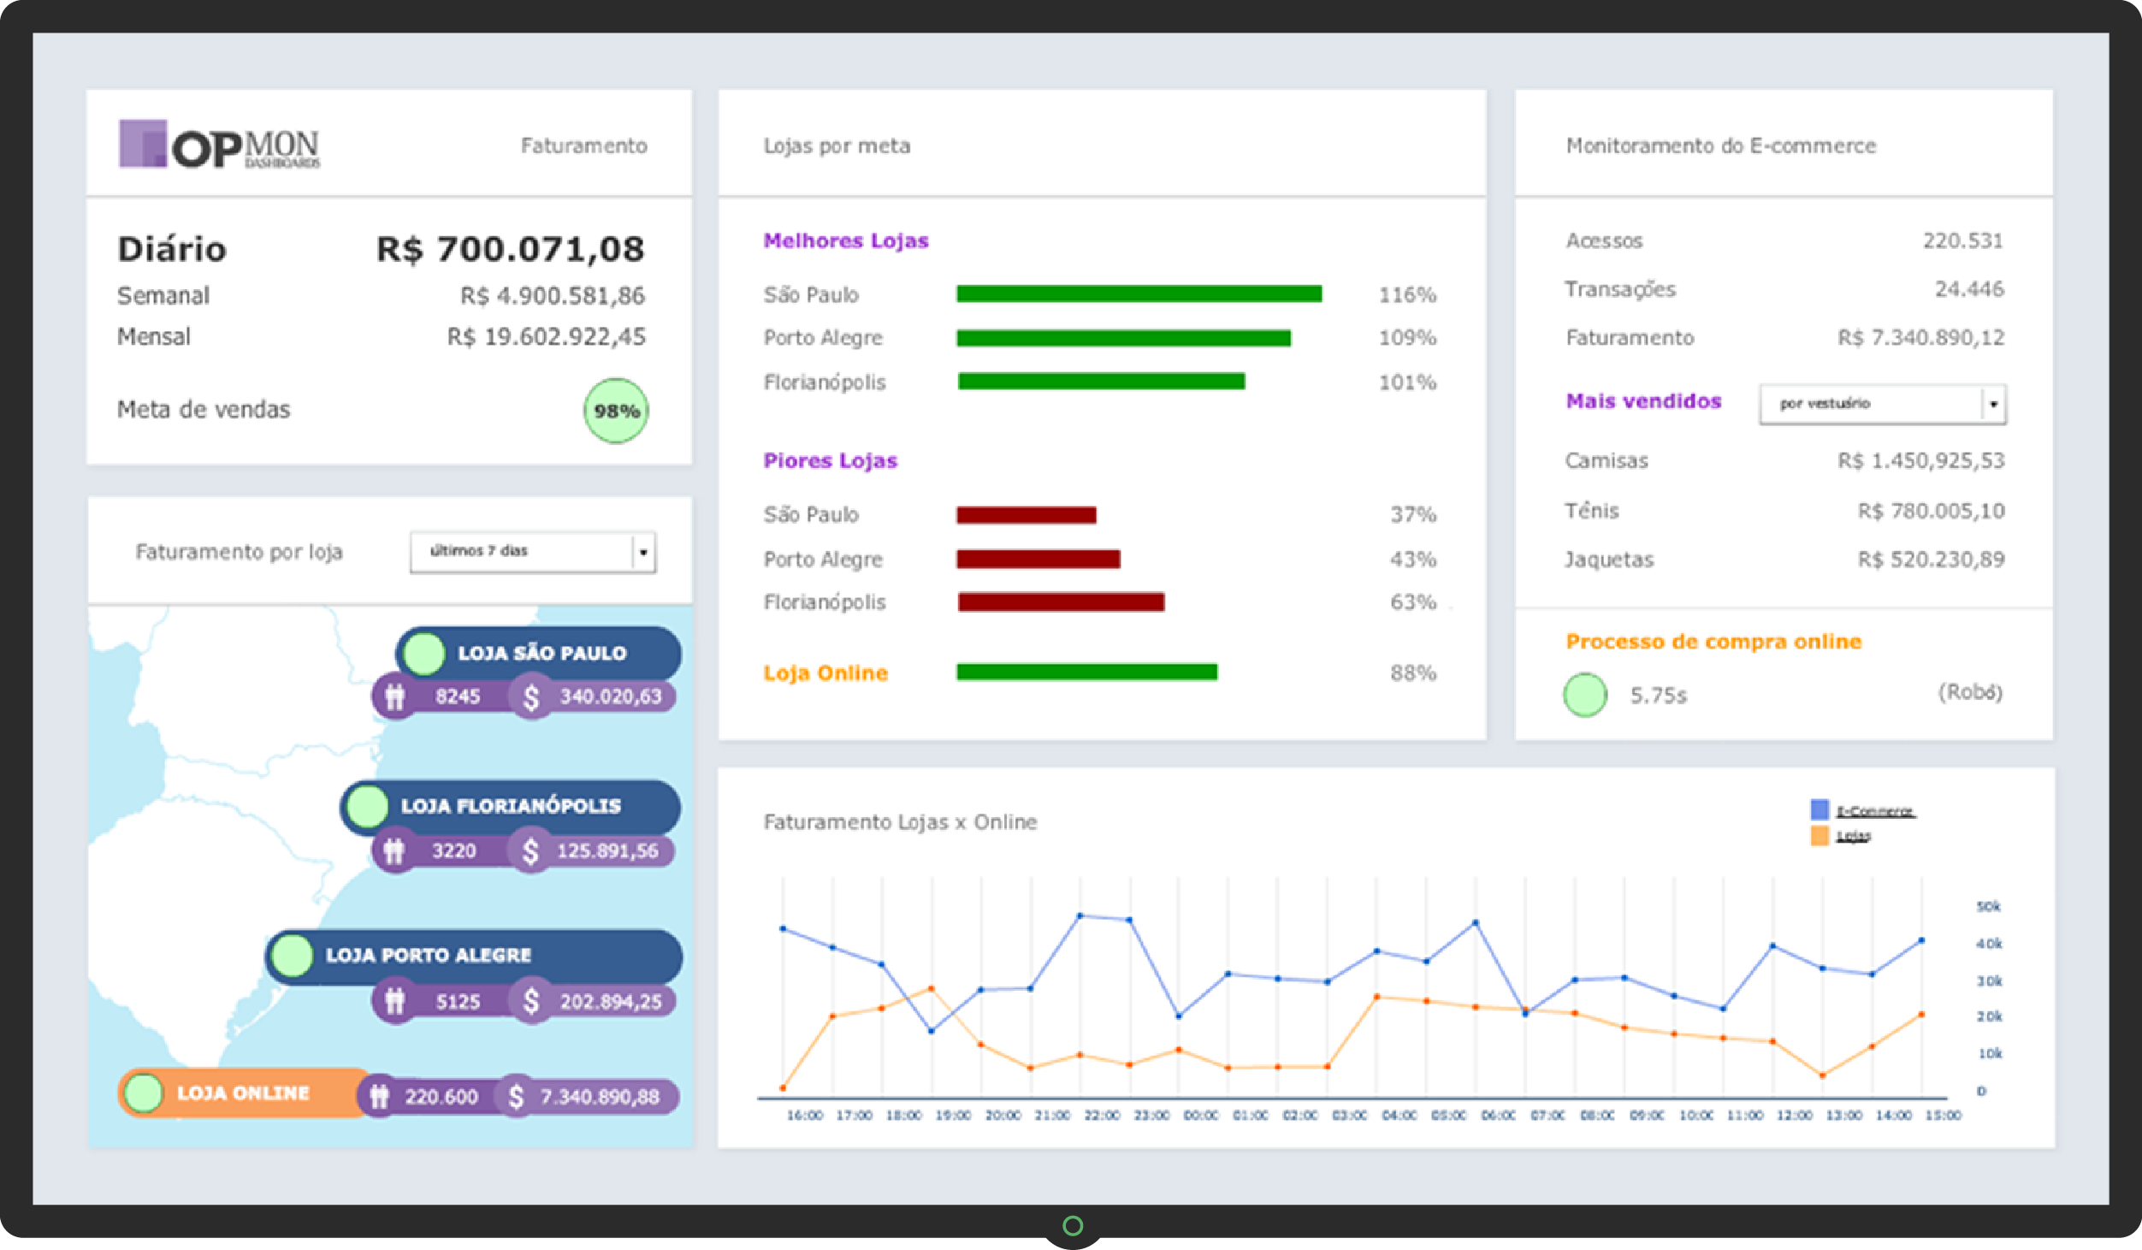Click the orange 'Loja Online' label above chart
The width and height of the screenshot is (2142, 1250).
pos(825,673)
